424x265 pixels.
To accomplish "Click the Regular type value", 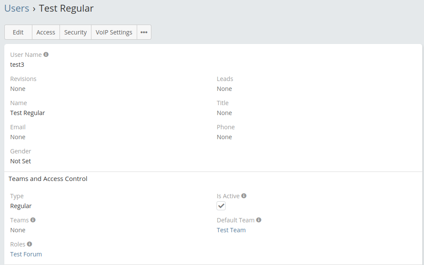I will (x=21, y=206).
